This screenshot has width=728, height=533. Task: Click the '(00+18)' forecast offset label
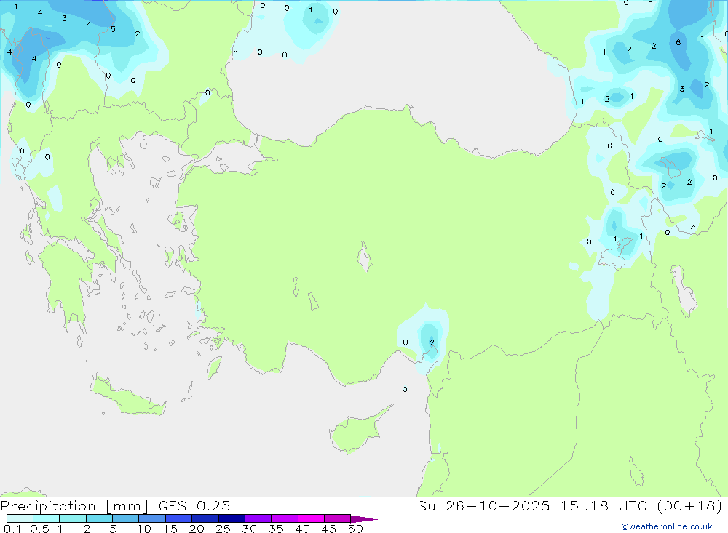tap(690, 506)
